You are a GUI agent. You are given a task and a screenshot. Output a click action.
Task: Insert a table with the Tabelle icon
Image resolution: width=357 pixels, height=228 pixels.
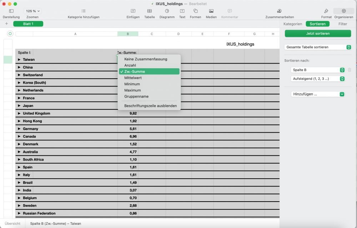[x=149, y=11]
